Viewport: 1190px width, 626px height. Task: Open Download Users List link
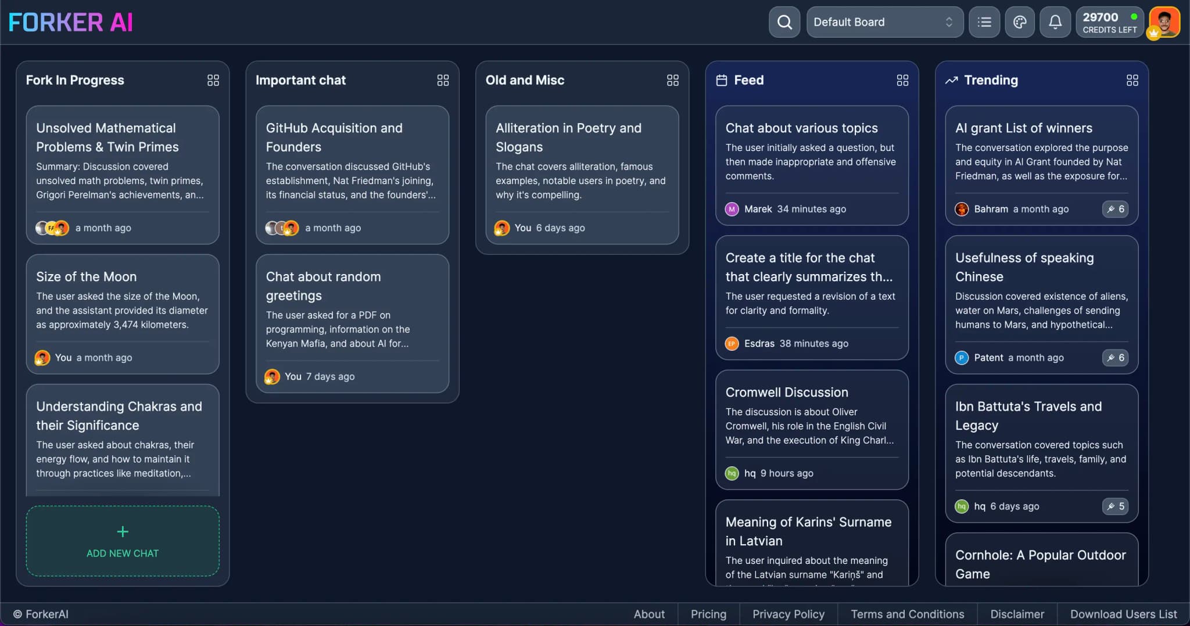[x=1123, y=614]
